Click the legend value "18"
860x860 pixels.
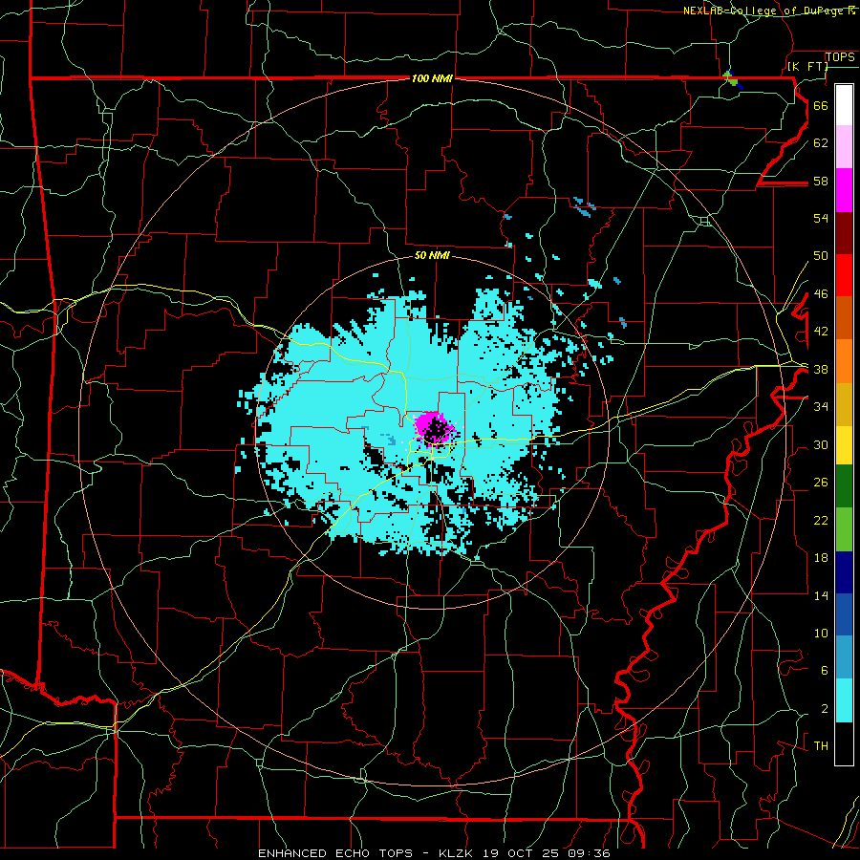point(821,557)
